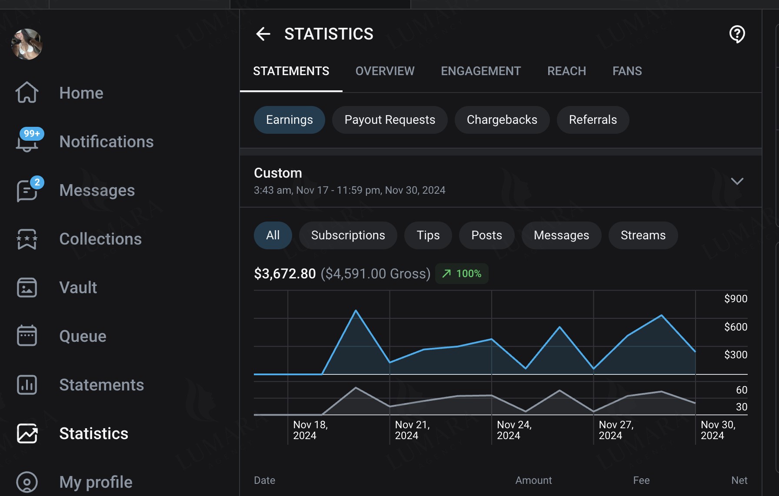Select the Statistics trend chart icon
The height and width of the screenshot is (496, 779).
click(x=27, y=433)
